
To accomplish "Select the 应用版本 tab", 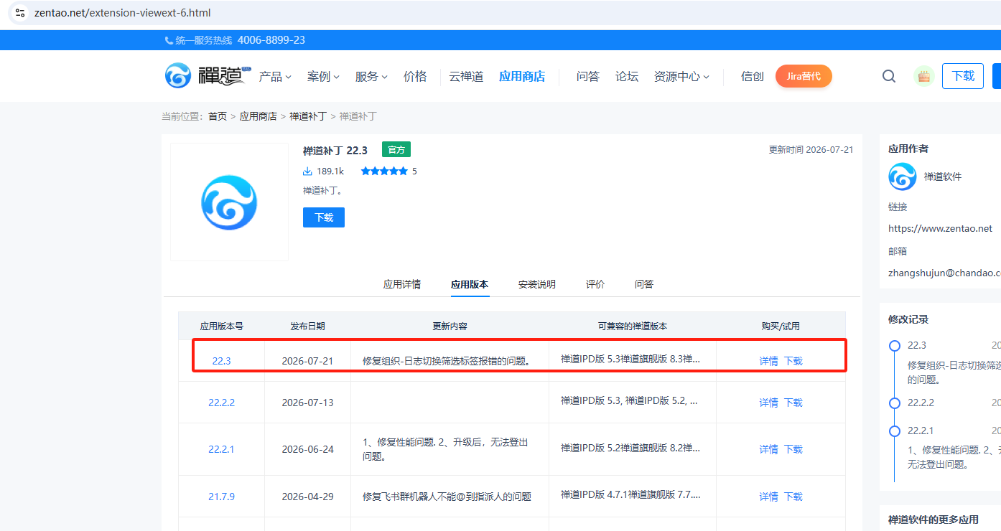I will pyautogui.click(x=470, y=284).
